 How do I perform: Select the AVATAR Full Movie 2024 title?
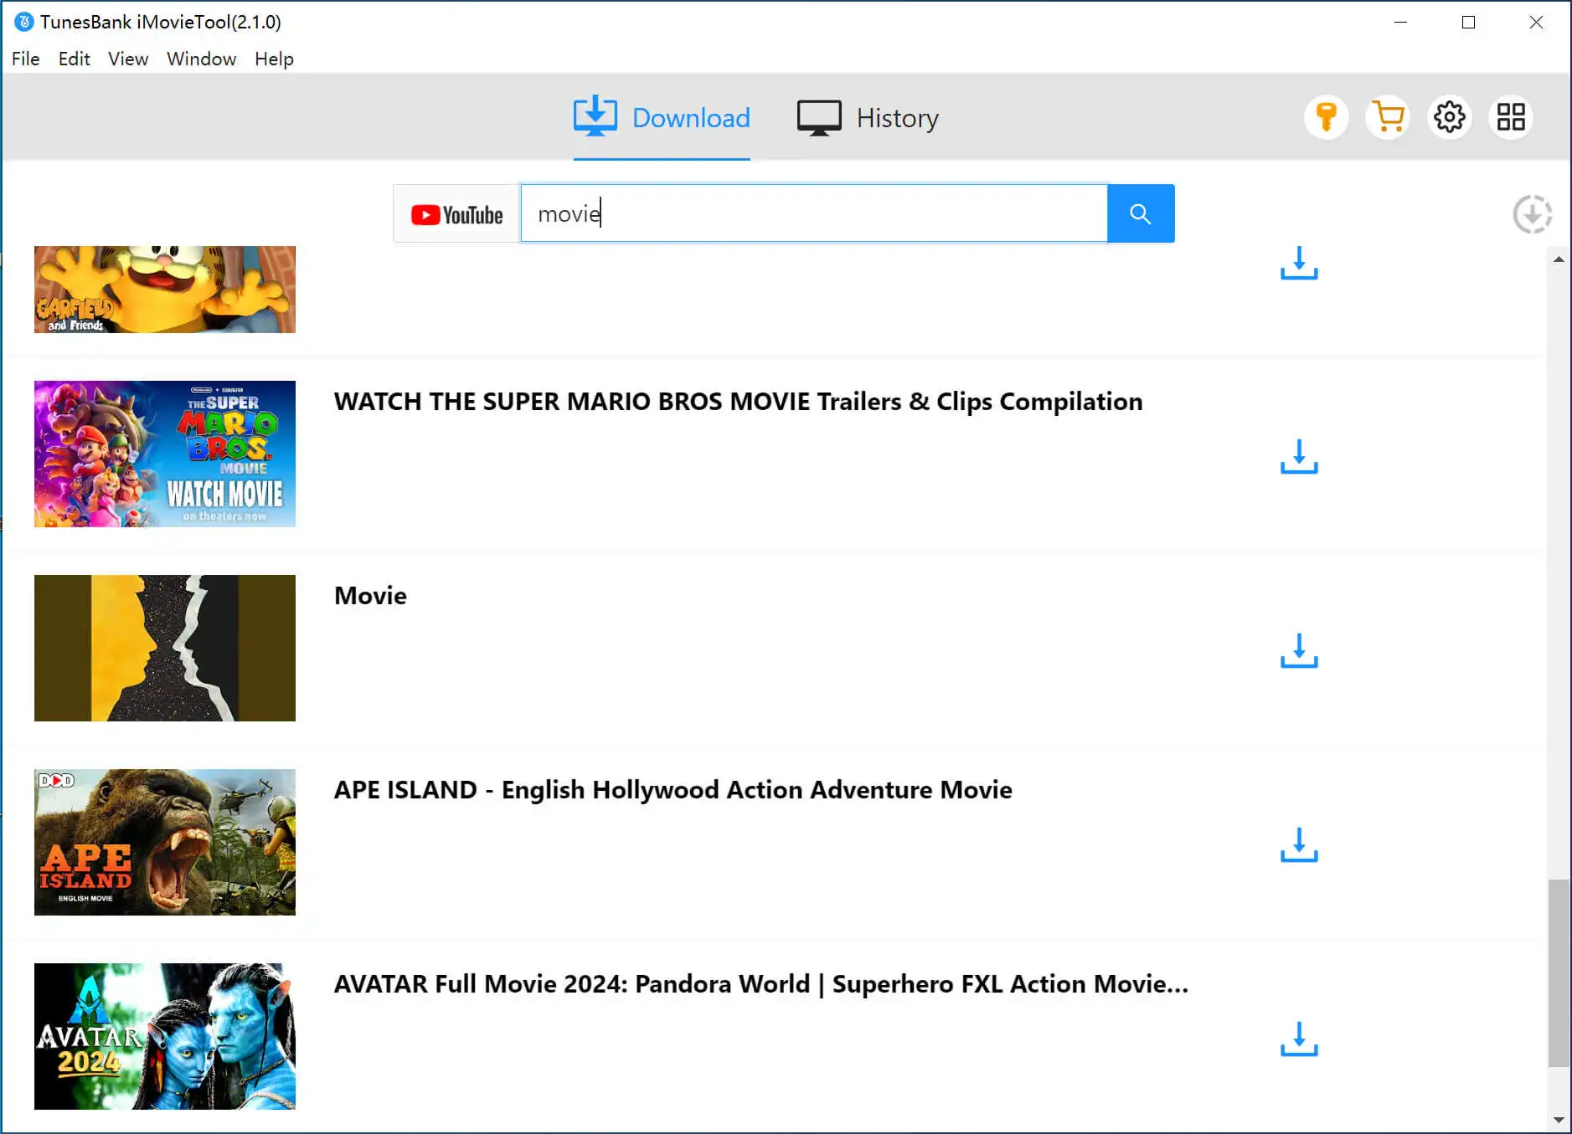760,984
